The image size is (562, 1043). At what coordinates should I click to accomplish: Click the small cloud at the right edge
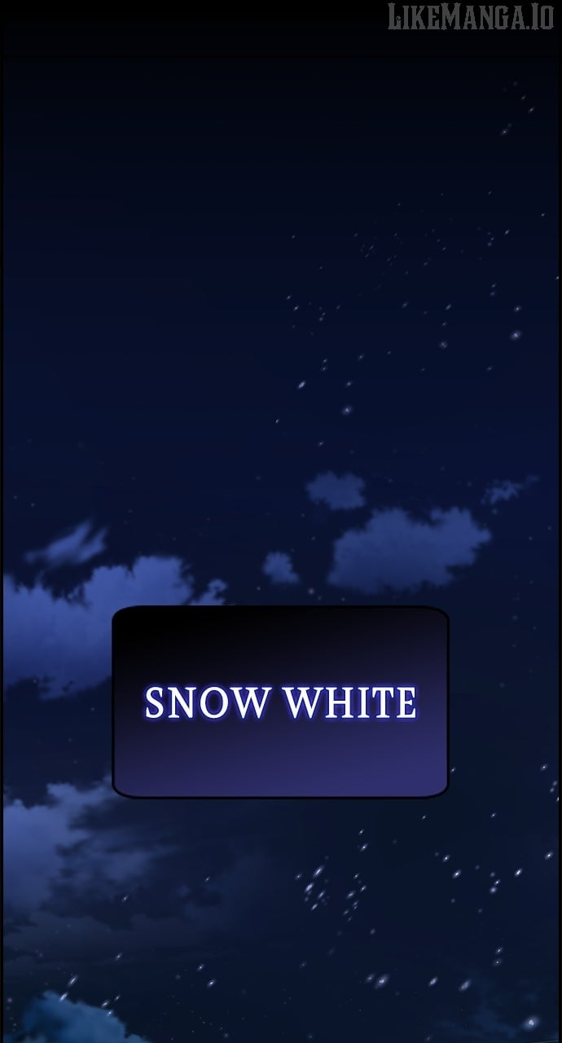pos(509,491)
